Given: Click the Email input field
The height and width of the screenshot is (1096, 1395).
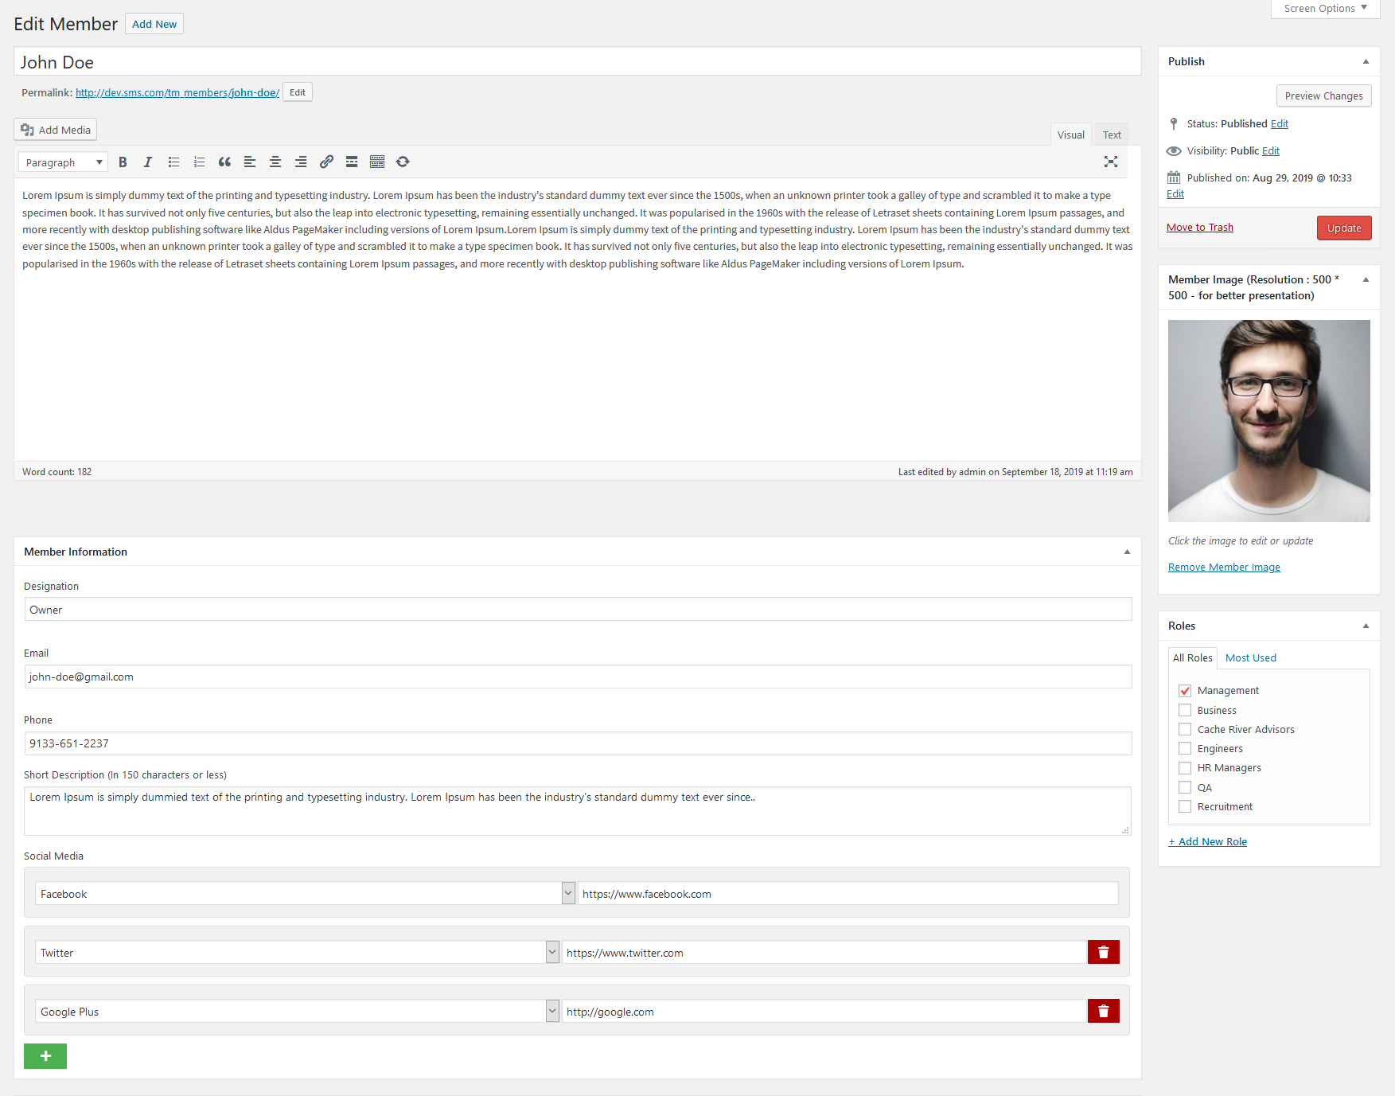Looking at the screenshot, I should tap(578, 677).
